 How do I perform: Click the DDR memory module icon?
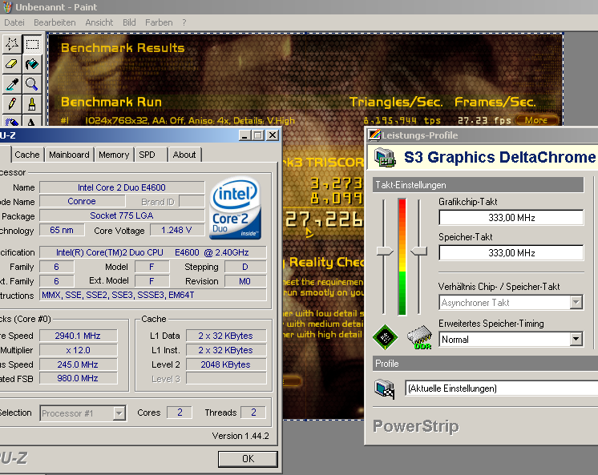tap(419, 337)
